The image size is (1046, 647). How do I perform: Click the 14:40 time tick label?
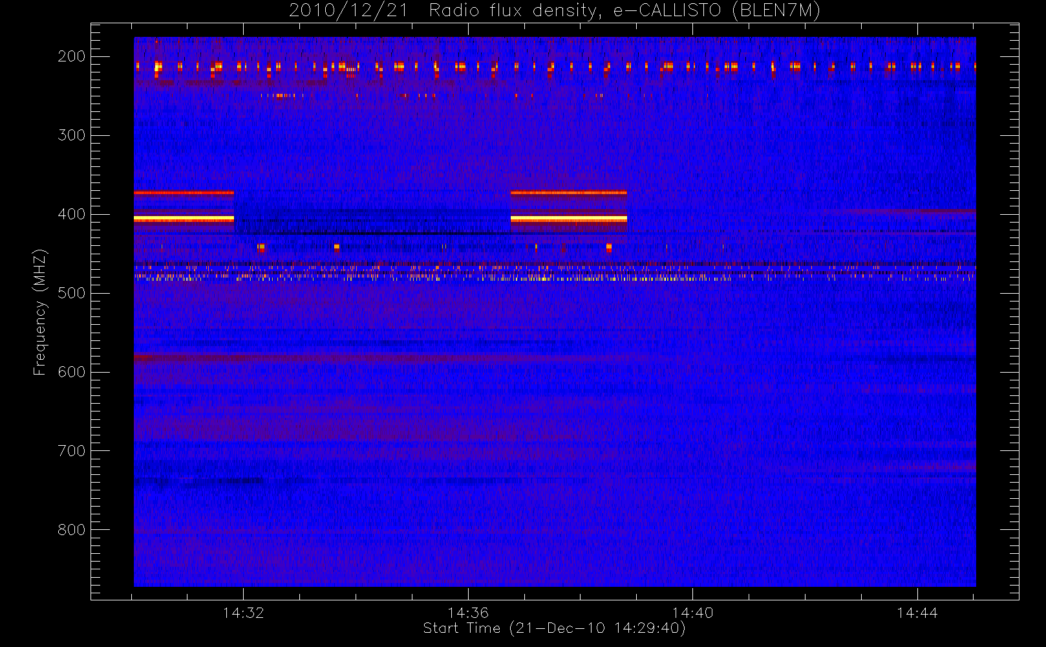(x=692, y=613)
